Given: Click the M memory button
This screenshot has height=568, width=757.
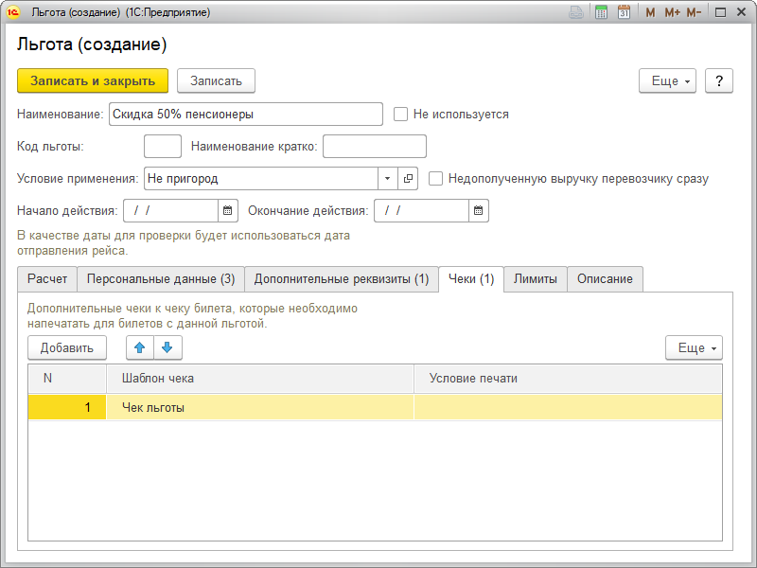Looking at the screenshot, I should point(650,12).
